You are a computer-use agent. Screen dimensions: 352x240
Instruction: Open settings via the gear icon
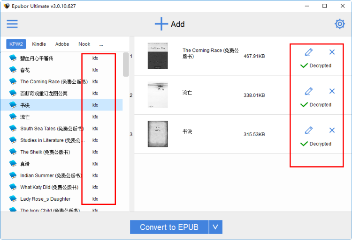pos(340,24)
